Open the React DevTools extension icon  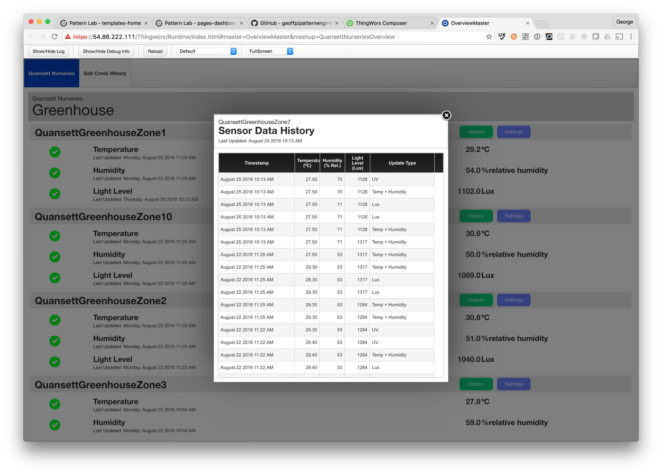click(x=560, y=37)
